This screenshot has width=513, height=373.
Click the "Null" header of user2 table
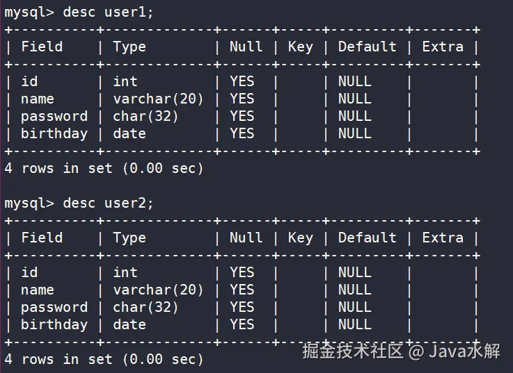pyautogui.click(x=246, y=238)
